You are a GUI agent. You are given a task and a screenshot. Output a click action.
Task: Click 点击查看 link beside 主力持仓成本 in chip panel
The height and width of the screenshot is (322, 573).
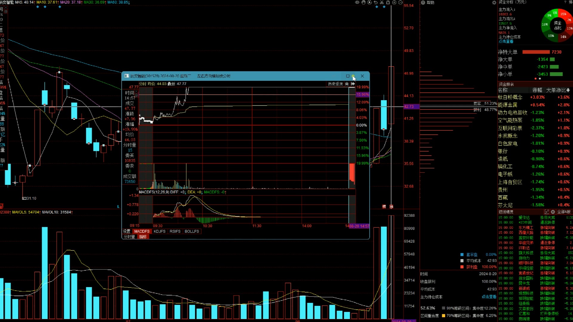[489, 297]
